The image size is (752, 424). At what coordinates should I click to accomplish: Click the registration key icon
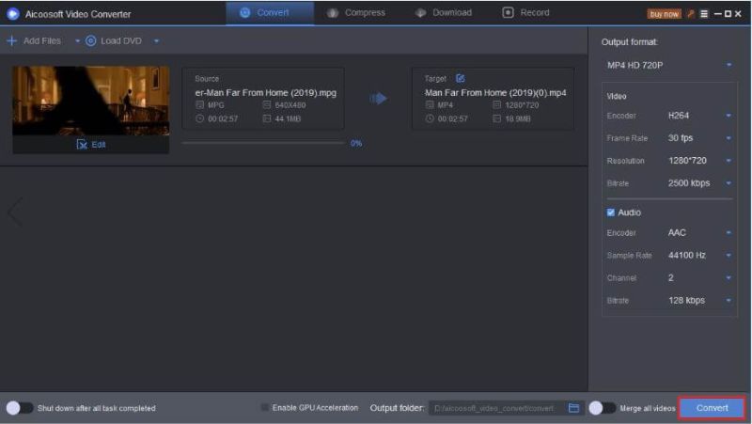[689, 14]
